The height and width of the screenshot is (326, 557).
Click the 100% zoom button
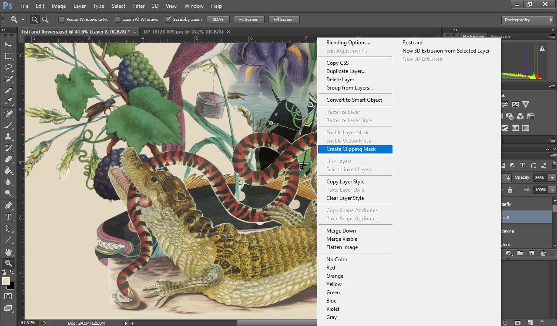[218, 20]
